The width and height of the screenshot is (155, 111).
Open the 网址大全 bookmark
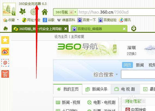(31, 20)
